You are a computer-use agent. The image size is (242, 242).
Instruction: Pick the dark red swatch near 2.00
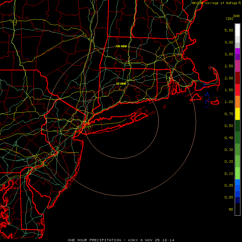(x=237, y=78)
